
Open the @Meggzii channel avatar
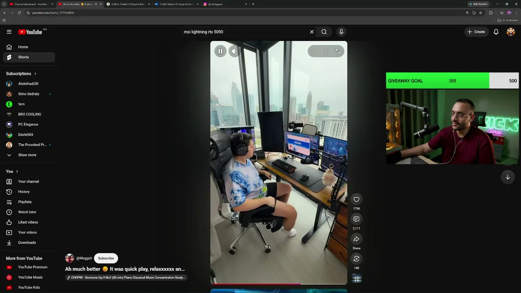point(70,258)
